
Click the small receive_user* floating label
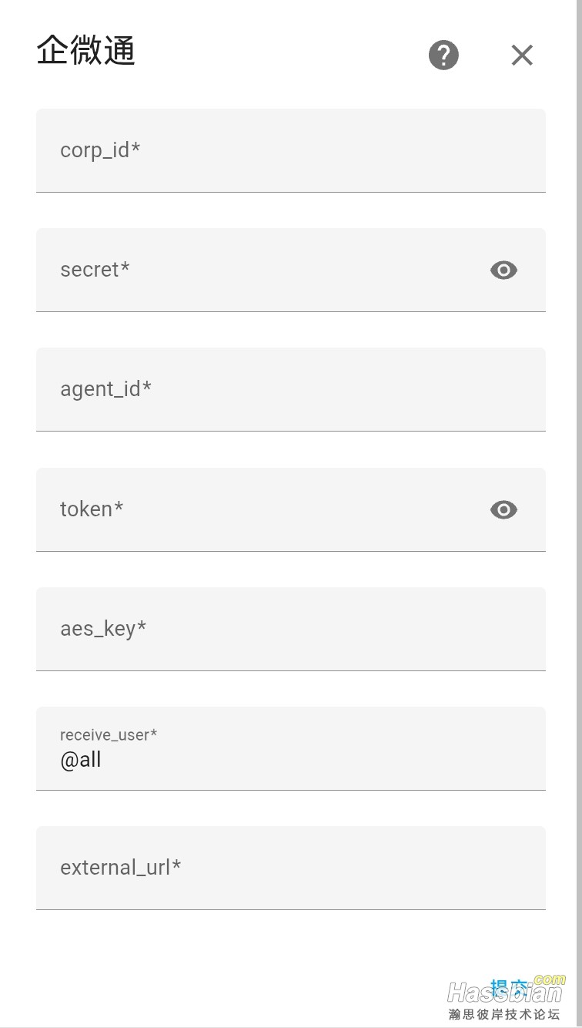pyautogui.click(x=109, y=735)
